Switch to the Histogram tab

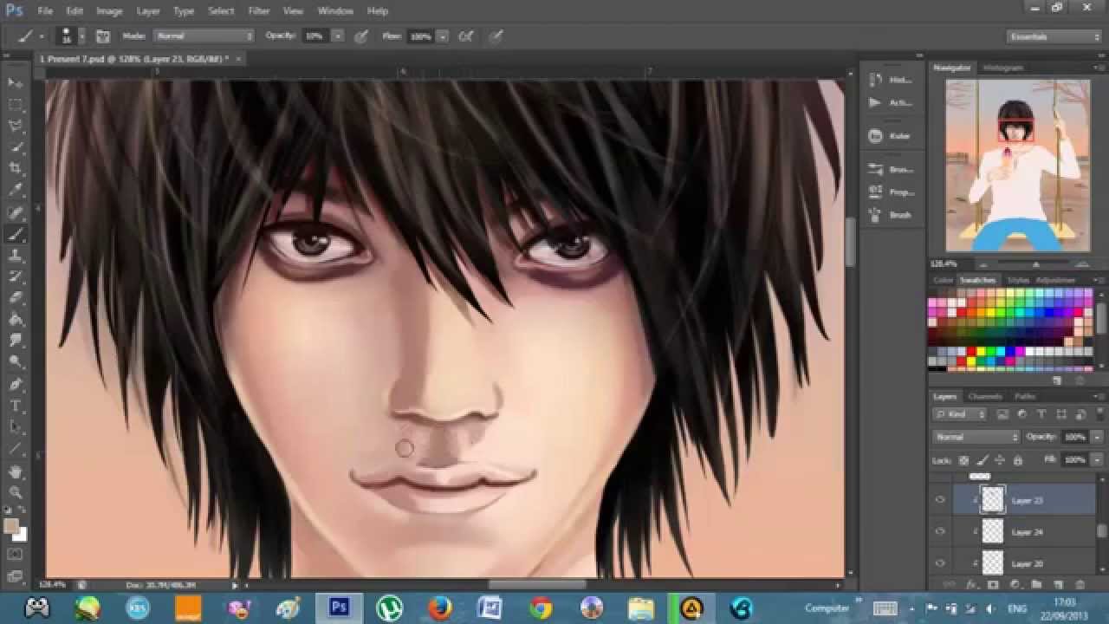pos(1003,68)
